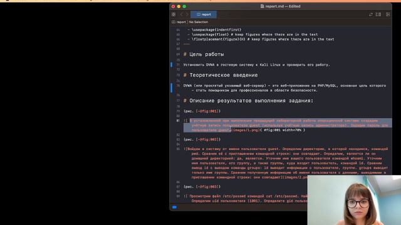Click the swap arrows icon in the editor toolbar
This screenshot has height=225, width=401.
[x=370, y=14]
